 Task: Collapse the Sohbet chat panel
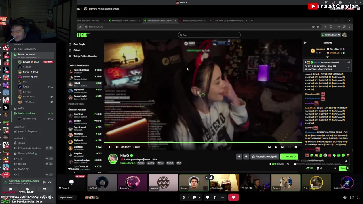pyautogui.click(x=305, y=43)
